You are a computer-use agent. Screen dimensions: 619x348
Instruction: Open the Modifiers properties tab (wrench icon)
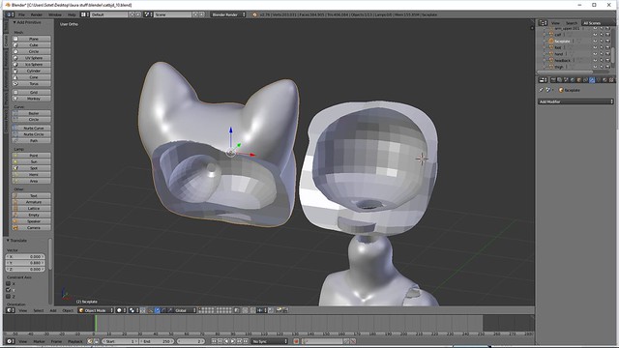click(x=592, y=80)
